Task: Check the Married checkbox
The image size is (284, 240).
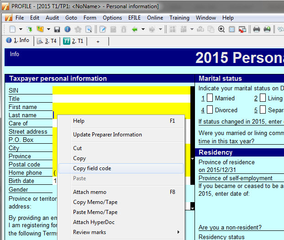Action: 210,98
